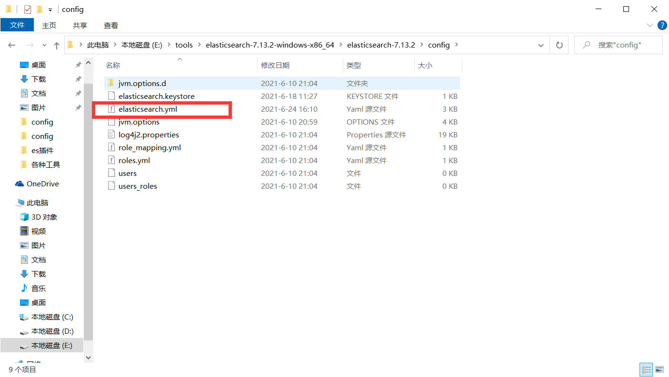Image resolution: width=669 pixels, height=377 pixels.
Task: Open the address bar history dropdown
Action: pos(540,45)
